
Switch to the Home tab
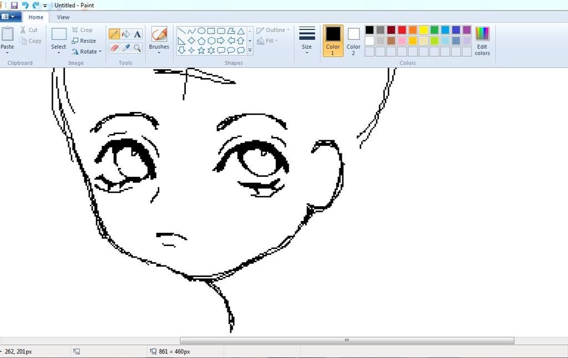click(36, 17)
